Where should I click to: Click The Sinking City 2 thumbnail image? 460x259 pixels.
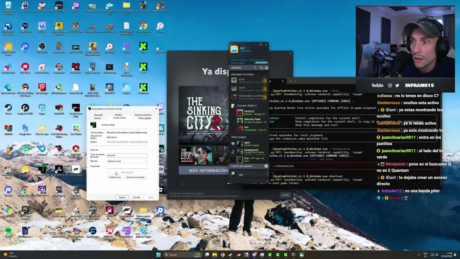195,155
